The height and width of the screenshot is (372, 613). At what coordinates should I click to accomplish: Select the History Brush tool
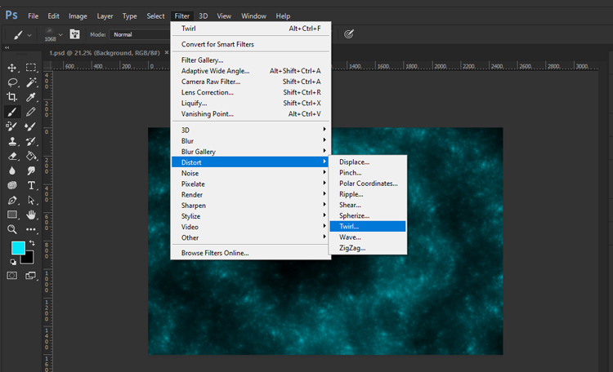(x=31, y=141)
